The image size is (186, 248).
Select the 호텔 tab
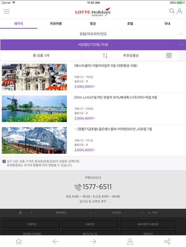pos(130,24)
